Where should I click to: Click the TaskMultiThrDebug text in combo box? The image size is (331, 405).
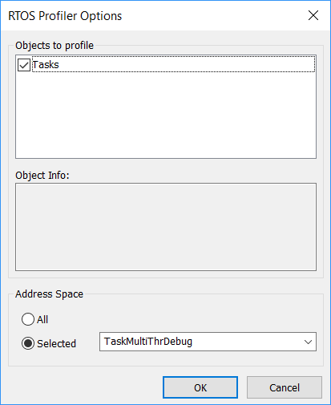[148, 342]
